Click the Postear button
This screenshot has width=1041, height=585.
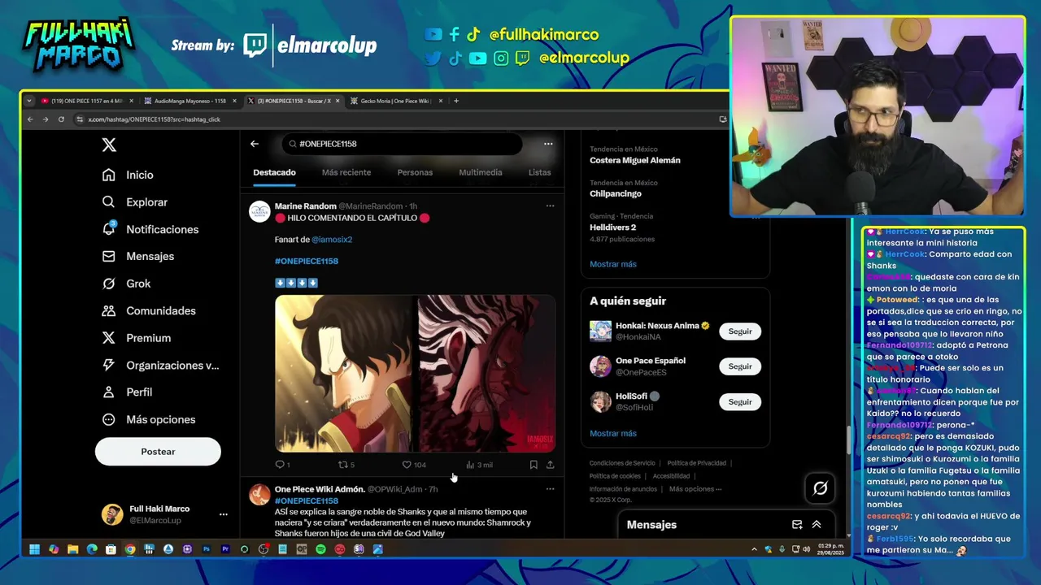click(x=158, y=452)
